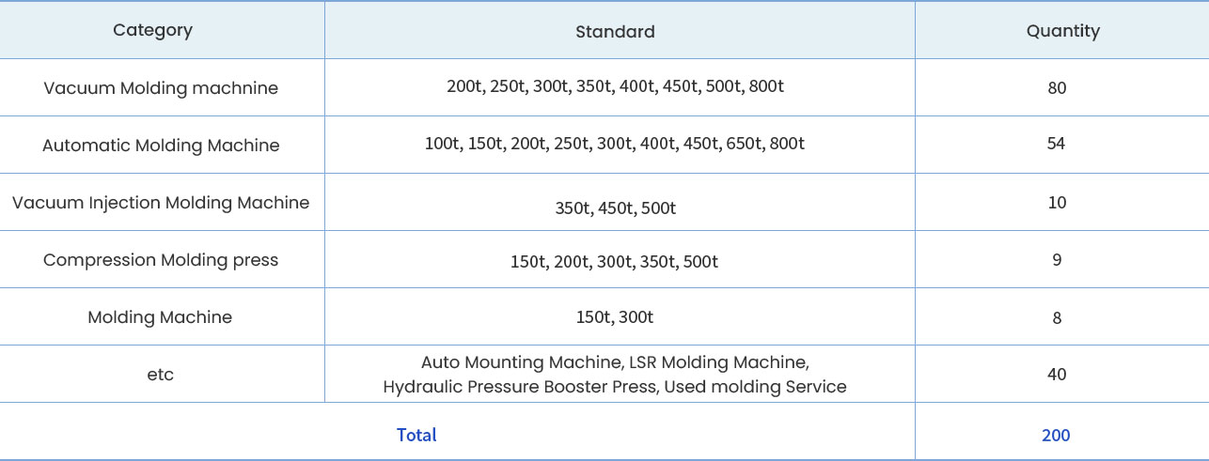Click quantity 8 for Molding Machine
Image resolution: width=1209 pixels, height=461 pixels.
click(1057, 318)
